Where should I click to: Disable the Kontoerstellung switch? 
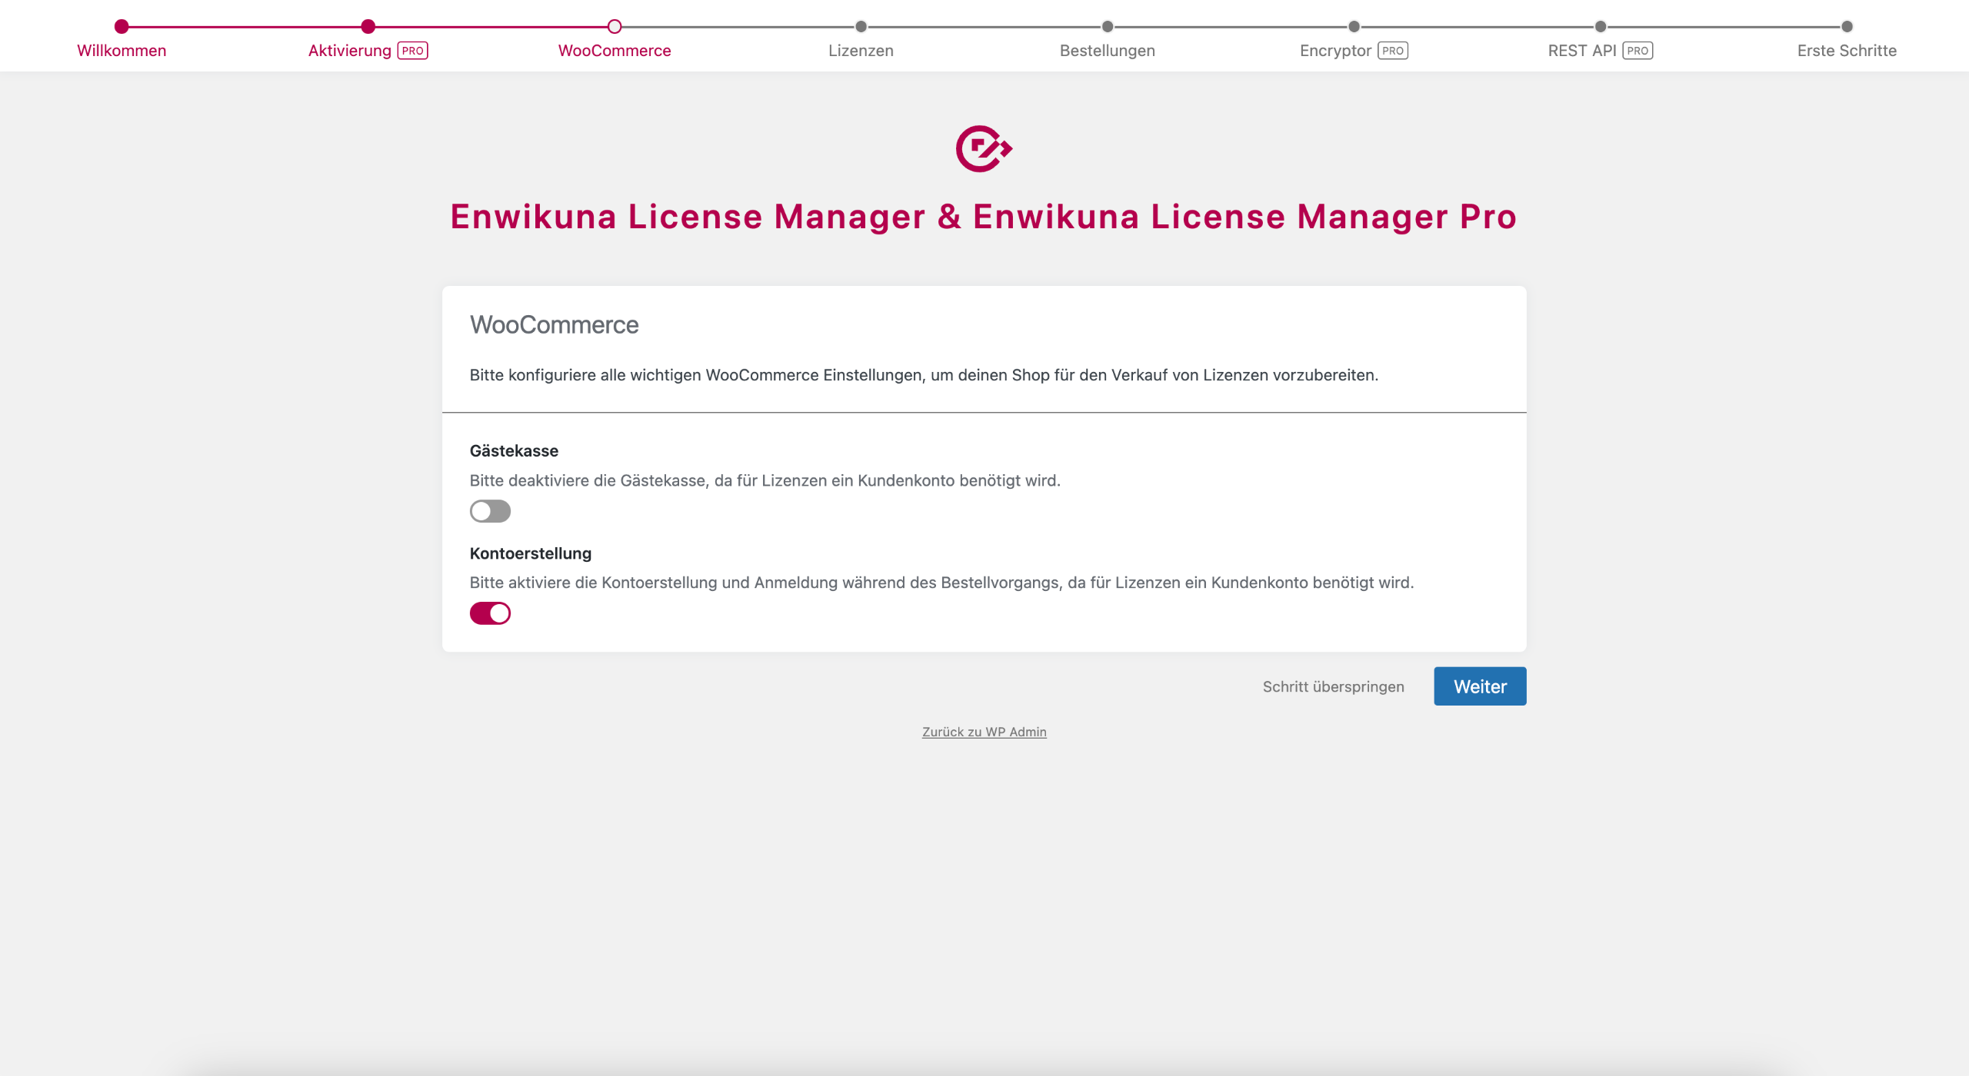[x=490, y=613]
